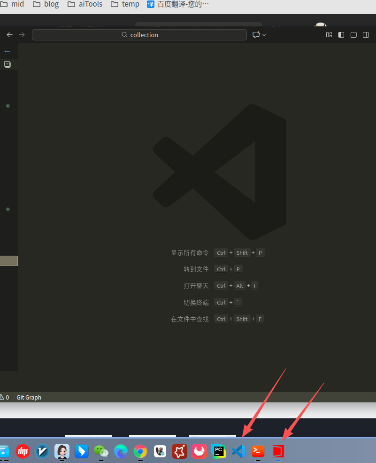The image size is (376, 463).
Task: Open the Copilot chat icon in the title bar
Action: [256, 35]
